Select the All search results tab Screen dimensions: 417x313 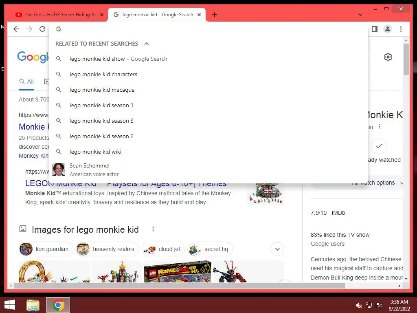pos(26,82)
